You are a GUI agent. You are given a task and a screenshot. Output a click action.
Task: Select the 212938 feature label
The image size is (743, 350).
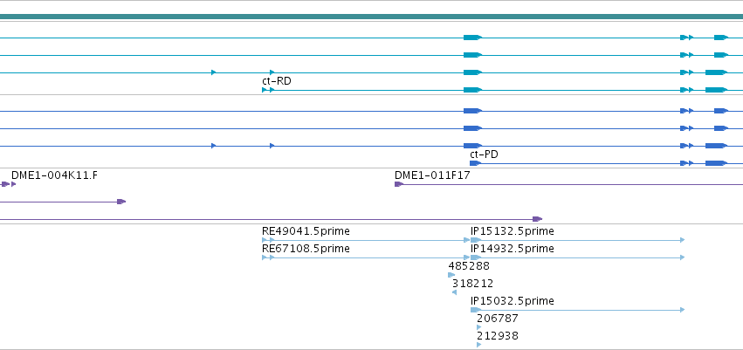click(498, 336)
